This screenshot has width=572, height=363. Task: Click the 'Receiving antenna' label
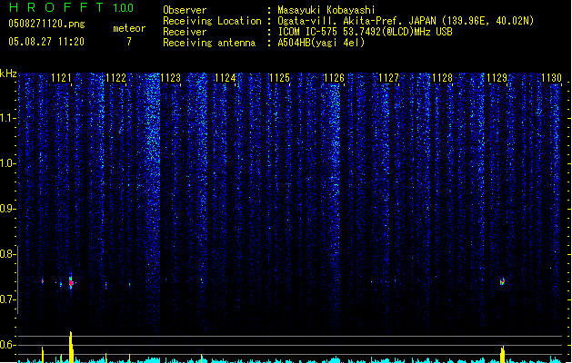(x=209, y=43)
